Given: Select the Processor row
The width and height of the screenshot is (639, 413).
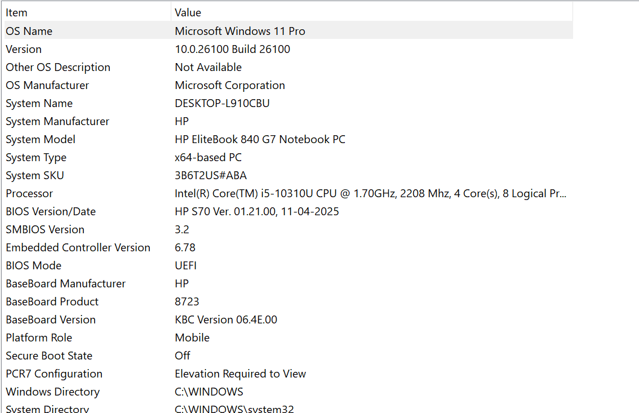Looking at the screenshot, I should tap(289, 193).
